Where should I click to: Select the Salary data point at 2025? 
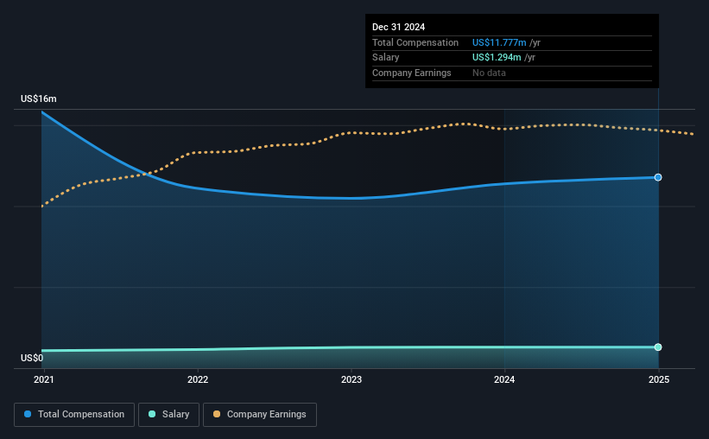click(658, 347)
